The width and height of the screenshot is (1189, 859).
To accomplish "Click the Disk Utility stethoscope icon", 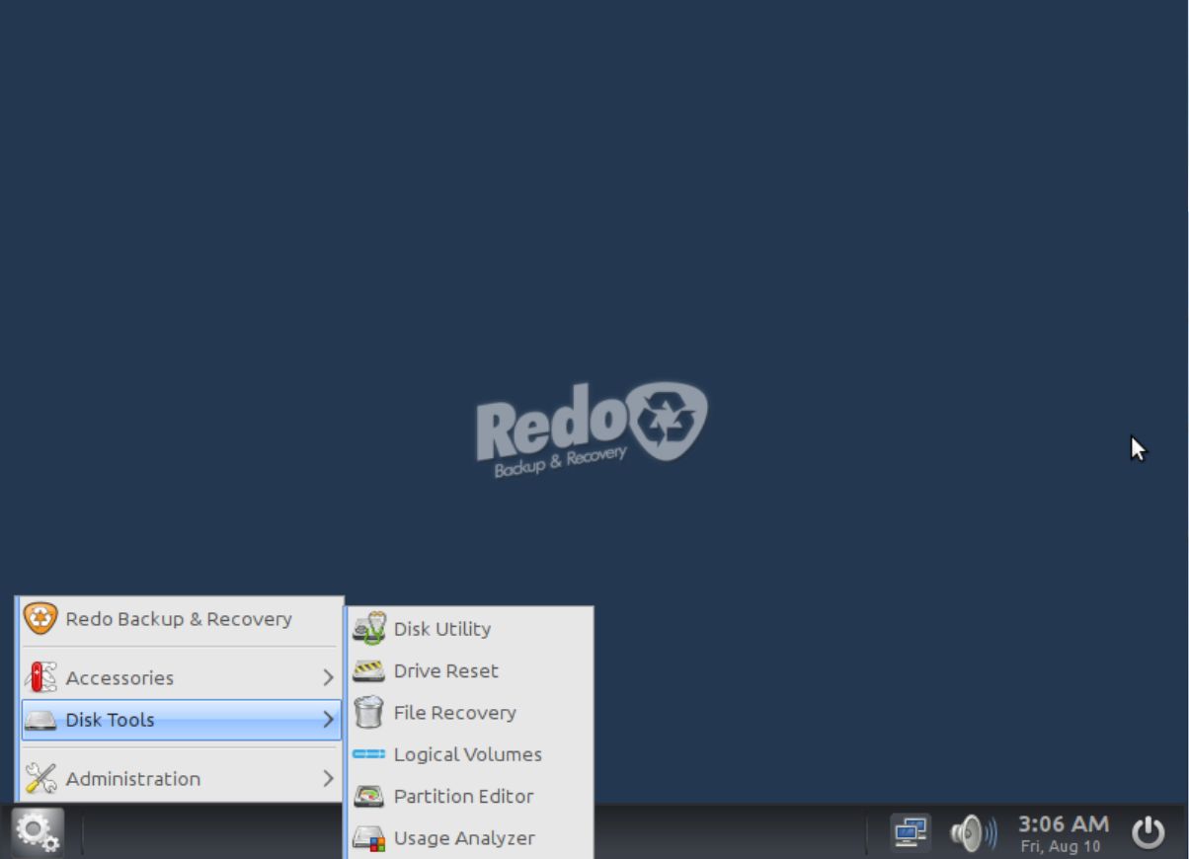I will [368, 629].
